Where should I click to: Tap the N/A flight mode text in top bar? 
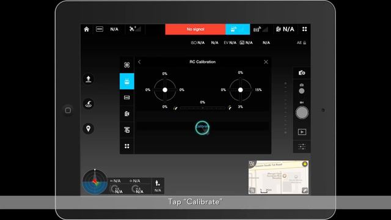[x=114, y=29]
